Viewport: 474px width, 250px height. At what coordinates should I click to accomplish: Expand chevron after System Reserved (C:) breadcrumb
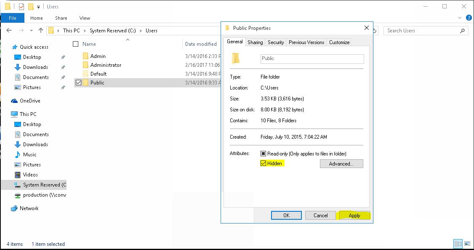click(x=141, y=30)
